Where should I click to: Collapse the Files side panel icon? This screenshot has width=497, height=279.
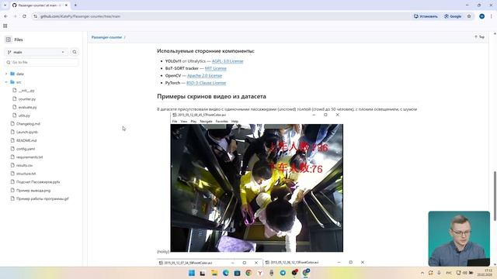[x=9, y=40]
